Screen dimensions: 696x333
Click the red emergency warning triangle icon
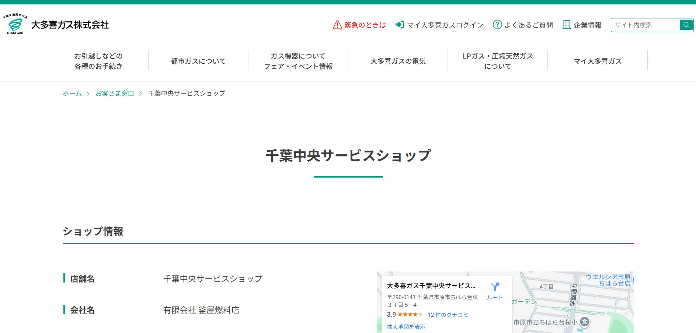(x=337, y=25)
